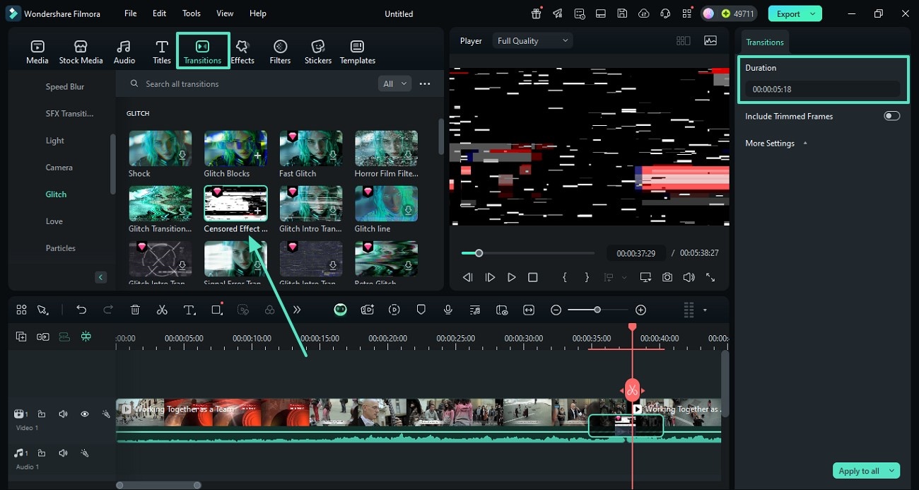919x490 pixels.
Task: Open the Apply to all dropdown arrow
Action: [892, 471]
